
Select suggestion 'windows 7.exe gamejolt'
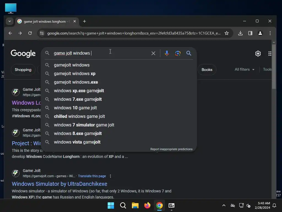119,99
